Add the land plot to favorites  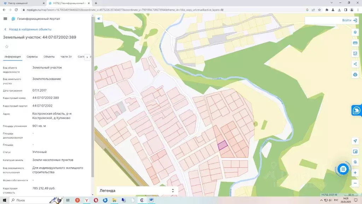[6, 47]
